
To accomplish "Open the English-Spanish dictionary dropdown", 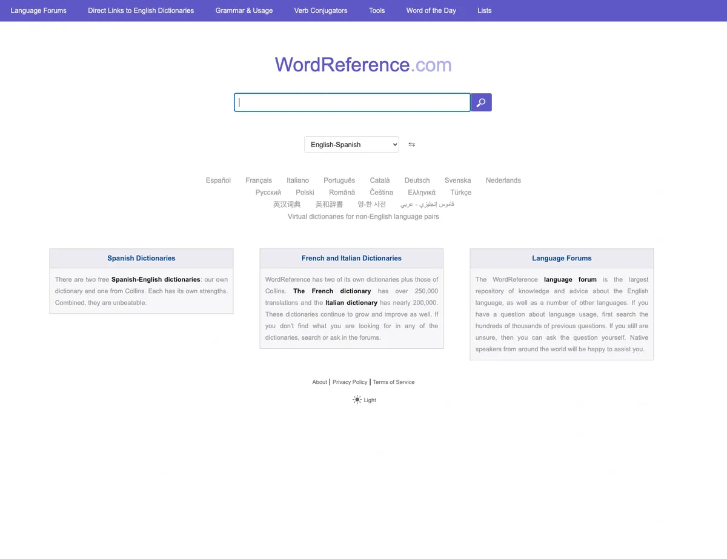I will tap(351, 145).
